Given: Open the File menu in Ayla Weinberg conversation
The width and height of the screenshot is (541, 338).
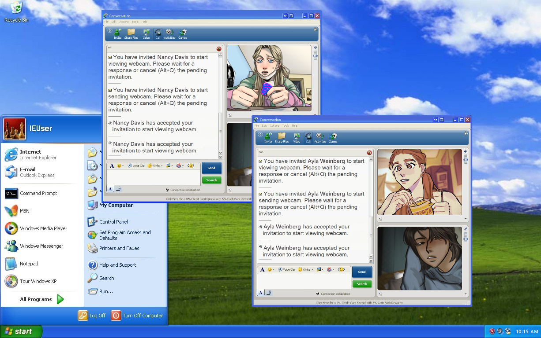Looking at the screenshot, I should click(257, 126).
